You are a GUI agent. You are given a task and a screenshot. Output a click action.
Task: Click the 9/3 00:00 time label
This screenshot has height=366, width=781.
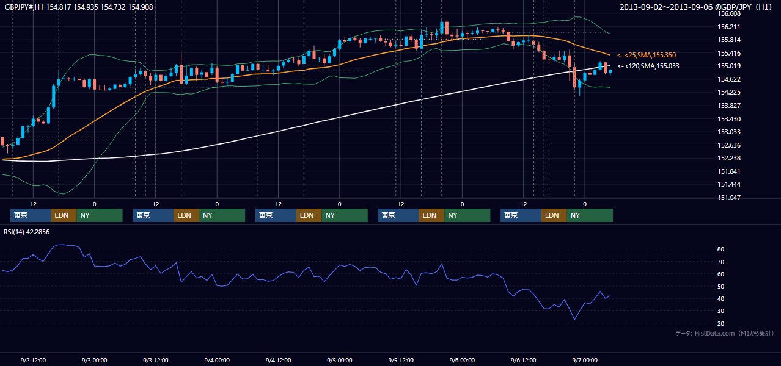[x=94, y=360]
